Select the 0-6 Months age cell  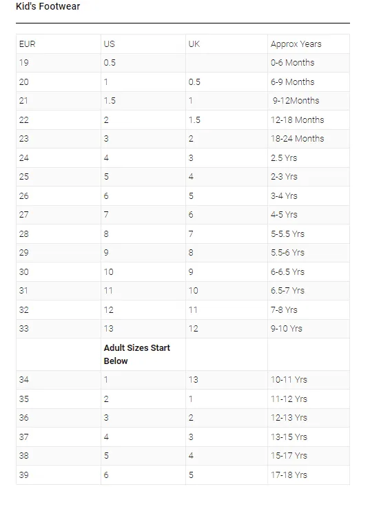coord(309,63)
